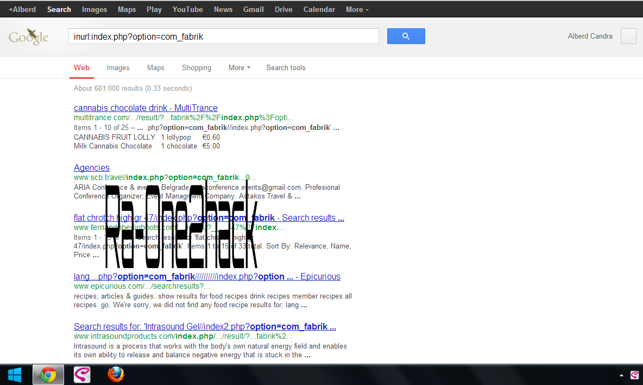Open the 'Agencies' search result

[x=91, y=168]
